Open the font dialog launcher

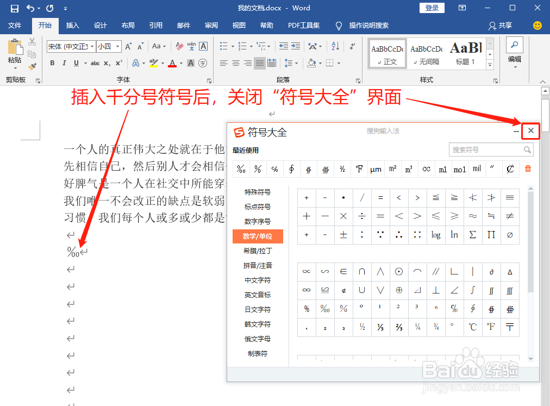pyautogui.click(x=209, y=81)
